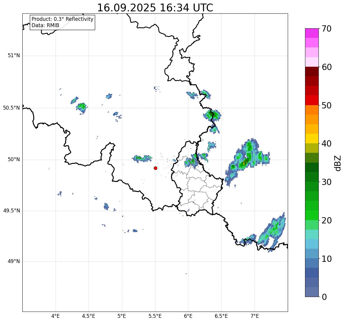Click the 16.09.2025 16:34 UTC title
345x322 pixels.
[x=155, y=8]
